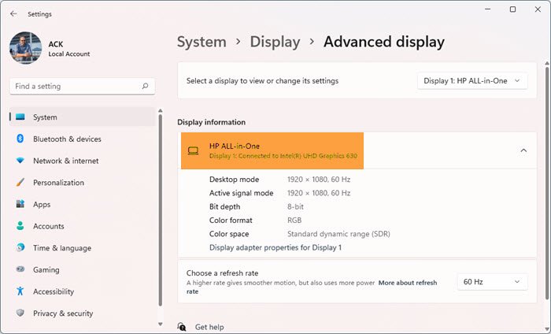Maximize the Settings window
Screen dimensions: 551x334
coord(512,9)
